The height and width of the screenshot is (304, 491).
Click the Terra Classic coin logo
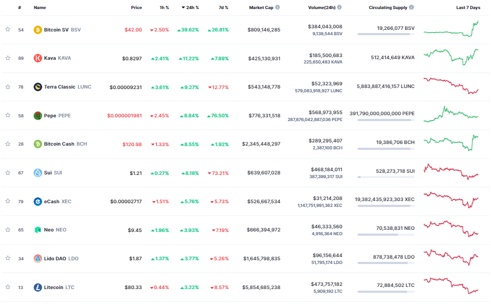(37, 87)
